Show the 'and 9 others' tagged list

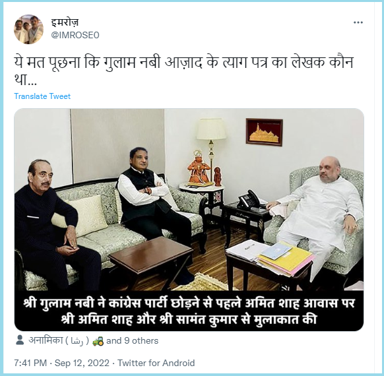tap(132, 341)
